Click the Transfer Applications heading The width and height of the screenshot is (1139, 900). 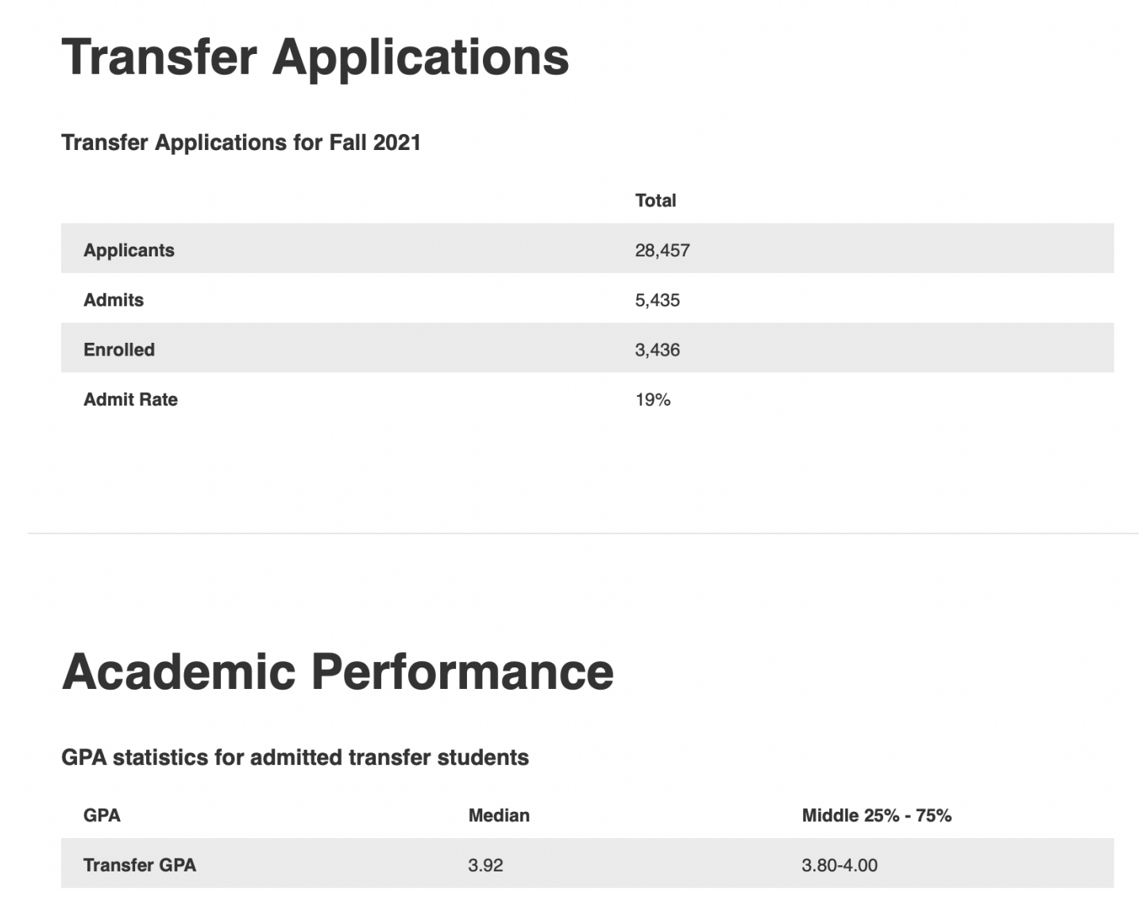[x=315, y=56]
